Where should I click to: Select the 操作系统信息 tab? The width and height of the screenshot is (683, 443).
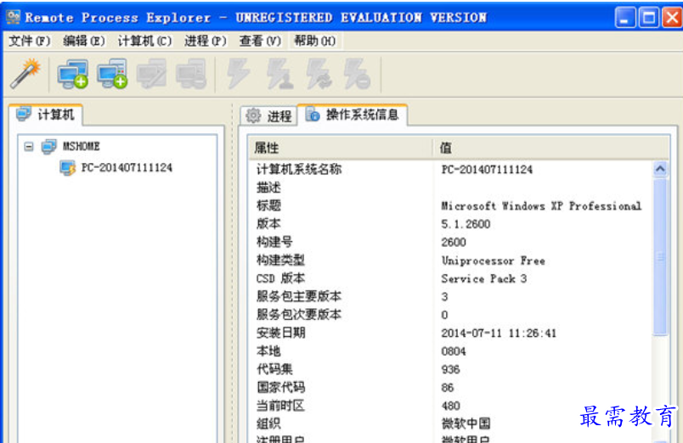353,115
